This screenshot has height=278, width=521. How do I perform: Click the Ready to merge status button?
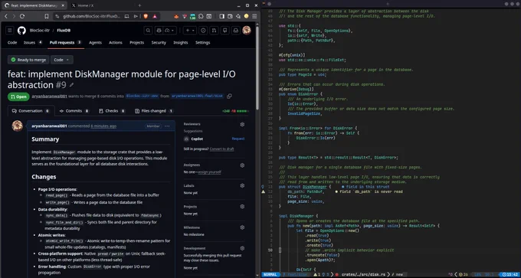pos(28,60)
